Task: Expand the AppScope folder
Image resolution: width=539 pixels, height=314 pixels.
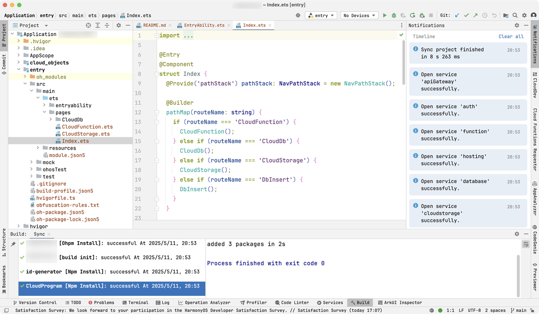Action: point(19,56)
